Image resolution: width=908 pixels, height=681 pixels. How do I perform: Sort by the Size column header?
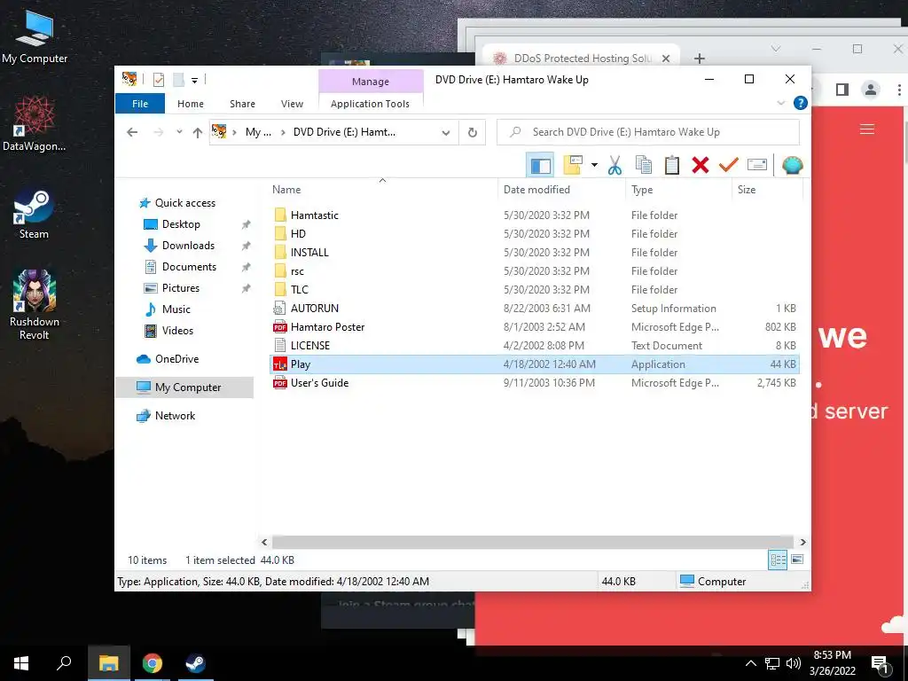click(767, 190)
